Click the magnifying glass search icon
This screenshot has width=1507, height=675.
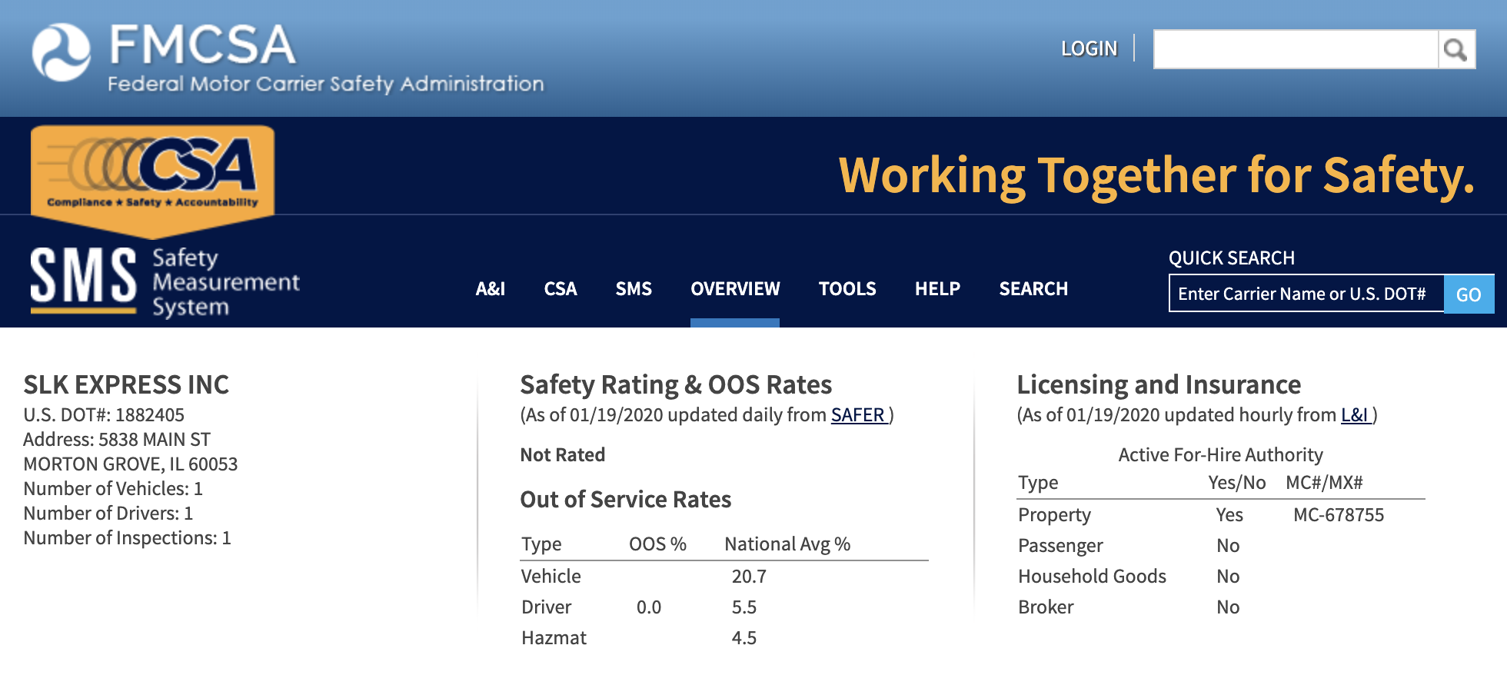1456,49
